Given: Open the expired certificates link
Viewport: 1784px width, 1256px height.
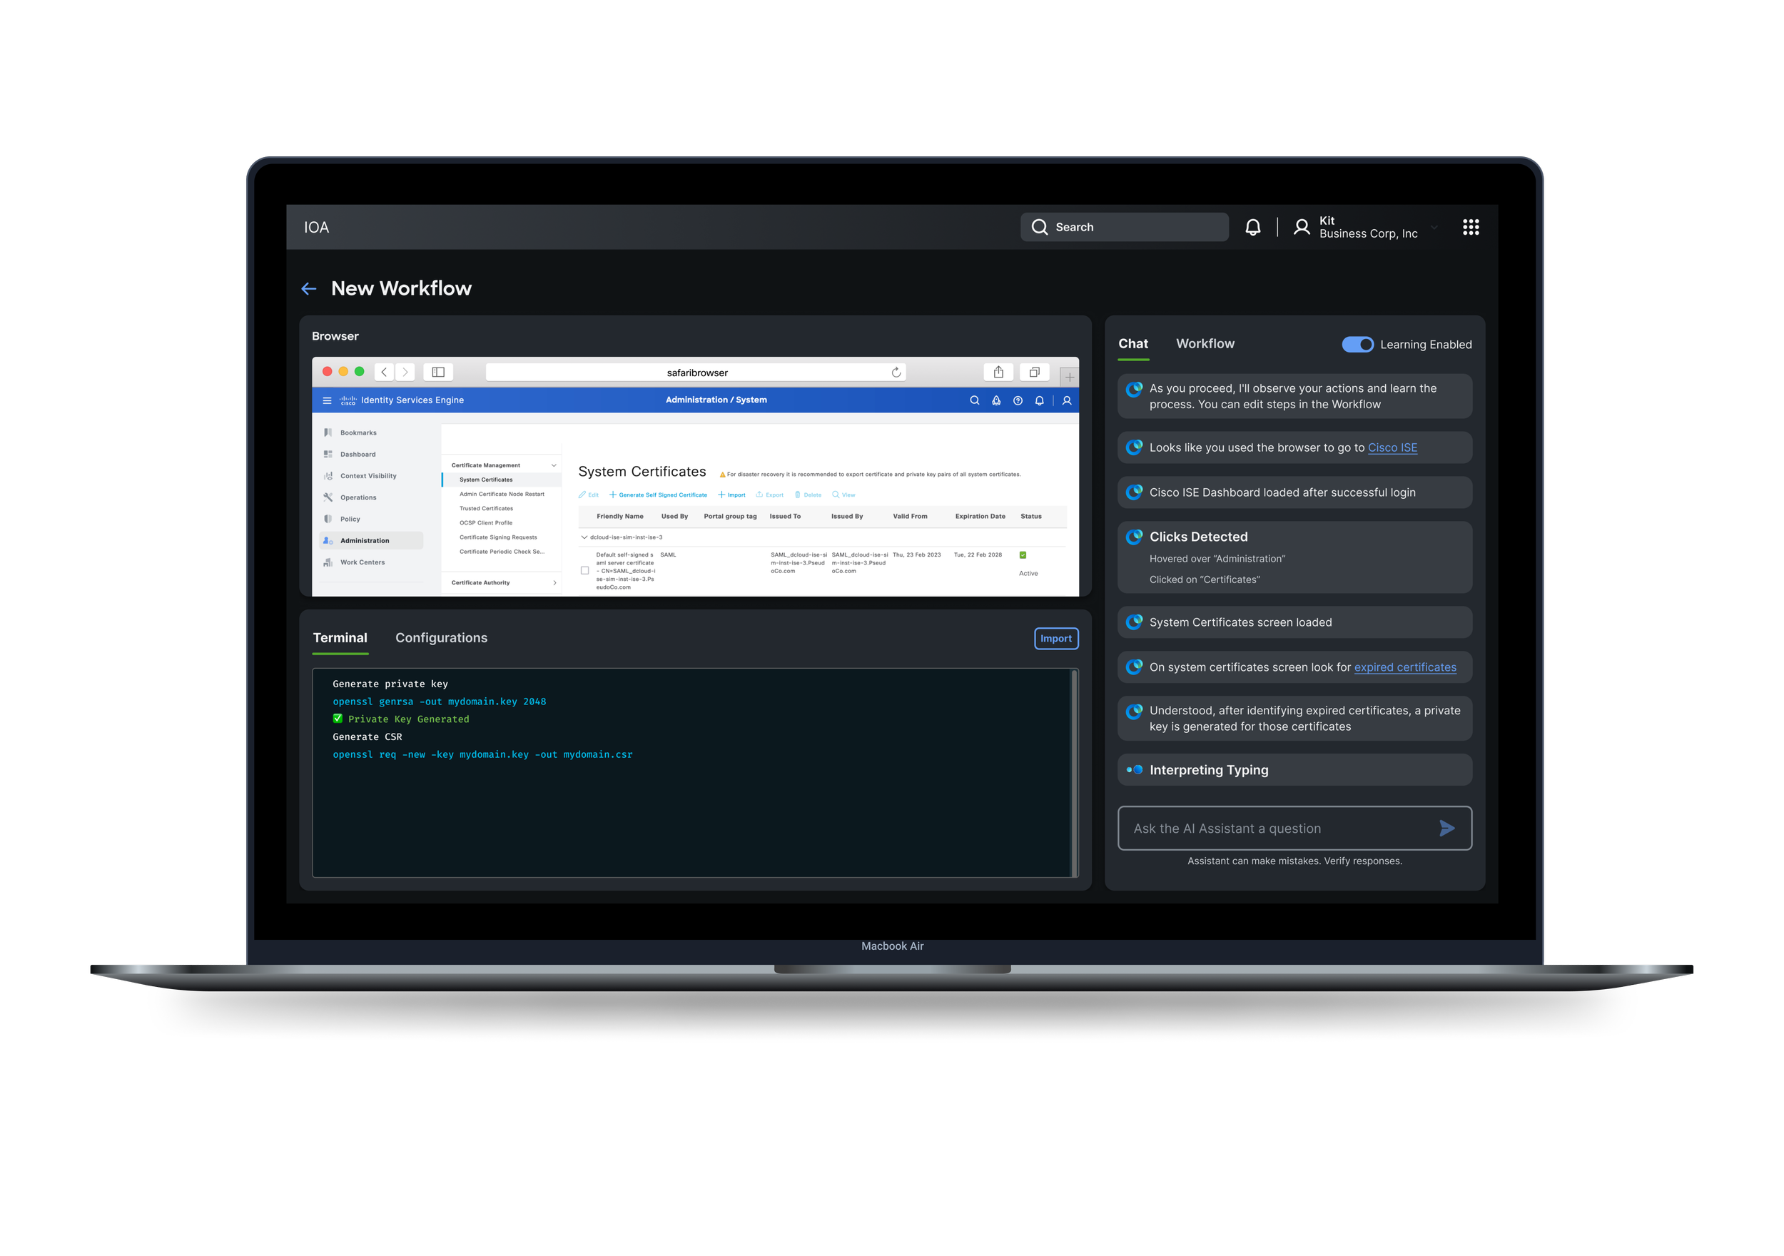Looking at the screenshot, I should (x=1405, y=667).
